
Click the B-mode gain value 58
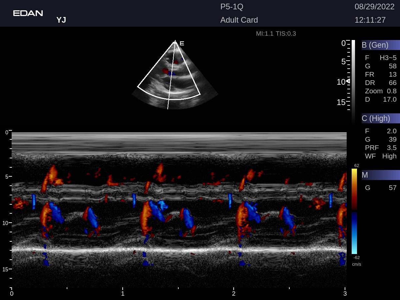point(392,66)
